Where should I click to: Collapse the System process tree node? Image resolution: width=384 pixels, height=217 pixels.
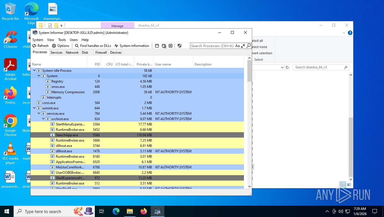tap(39, 76)
